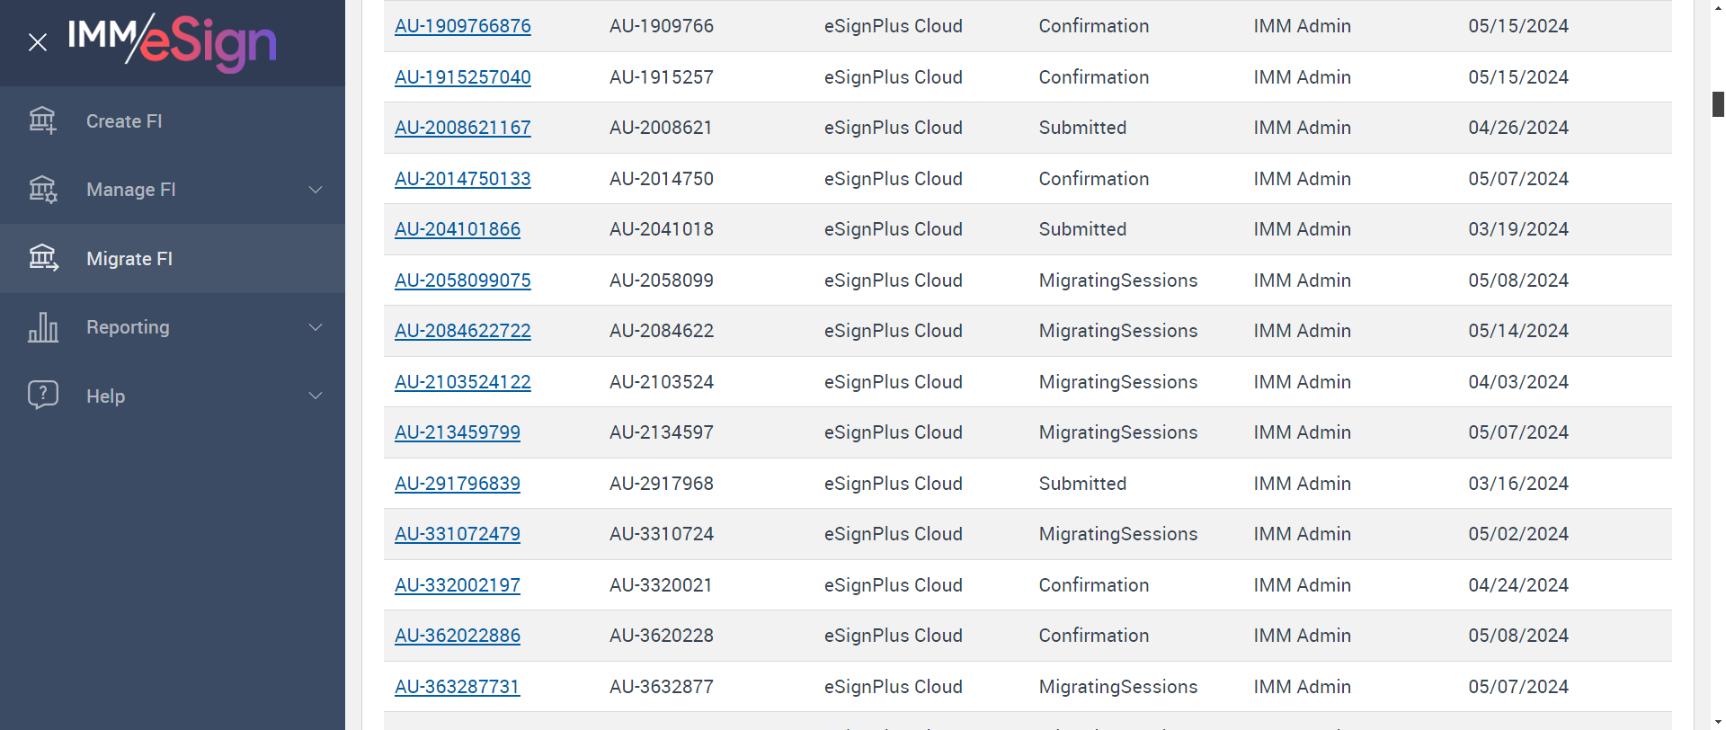Open the Create FI menu item
This screenshot has height=730, width=1726.
tap(124, 121)
